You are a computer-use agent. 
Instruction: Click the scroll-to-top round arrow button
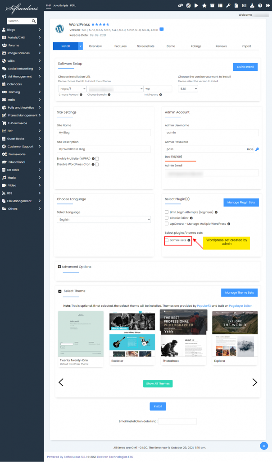pyautogui.click(x=264, y=446)
